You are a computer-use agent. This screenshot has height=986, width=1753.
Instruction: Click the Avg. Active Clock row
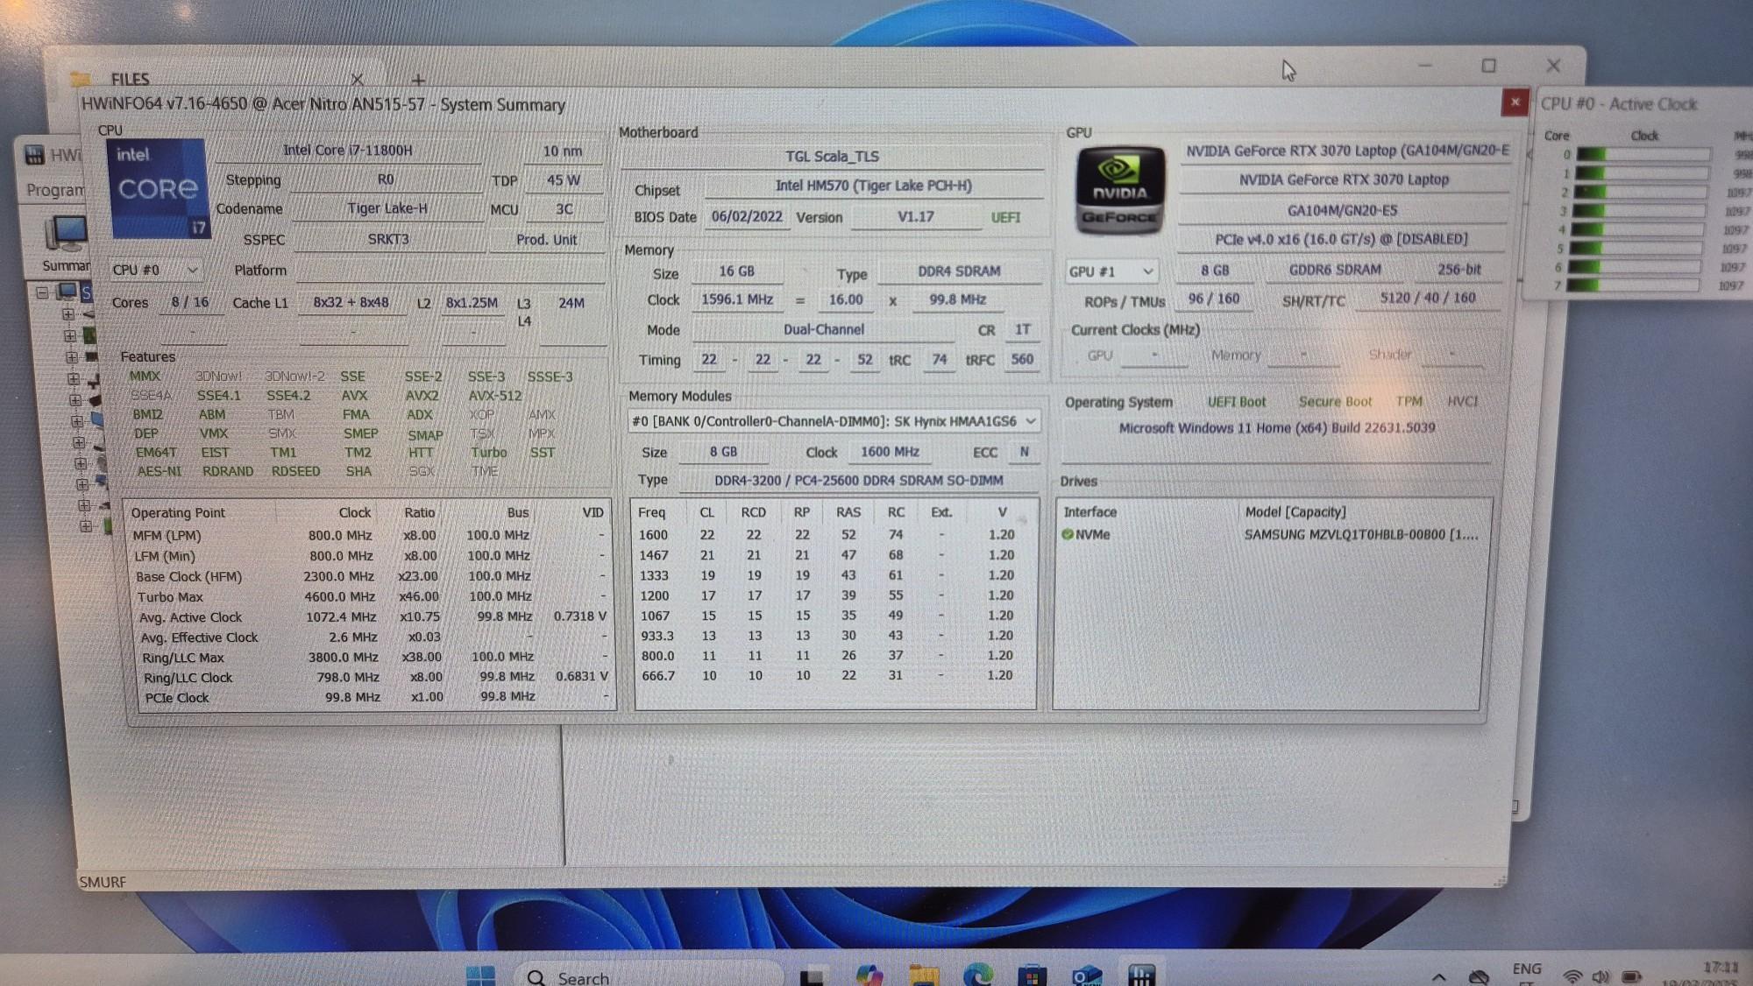(374, 617)
